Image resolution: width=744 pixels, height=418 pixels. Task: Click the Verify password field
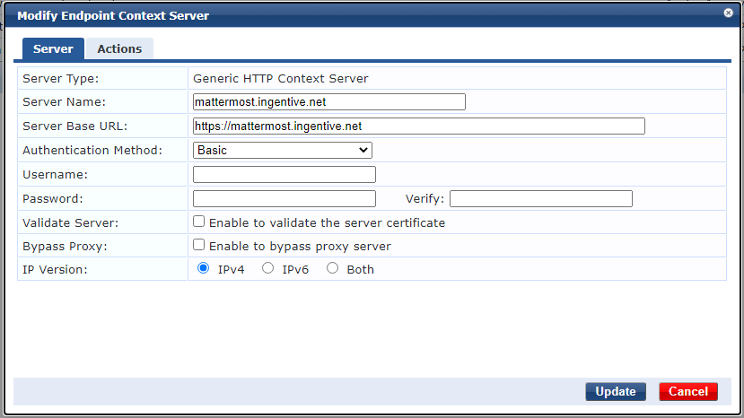point(540,199)
